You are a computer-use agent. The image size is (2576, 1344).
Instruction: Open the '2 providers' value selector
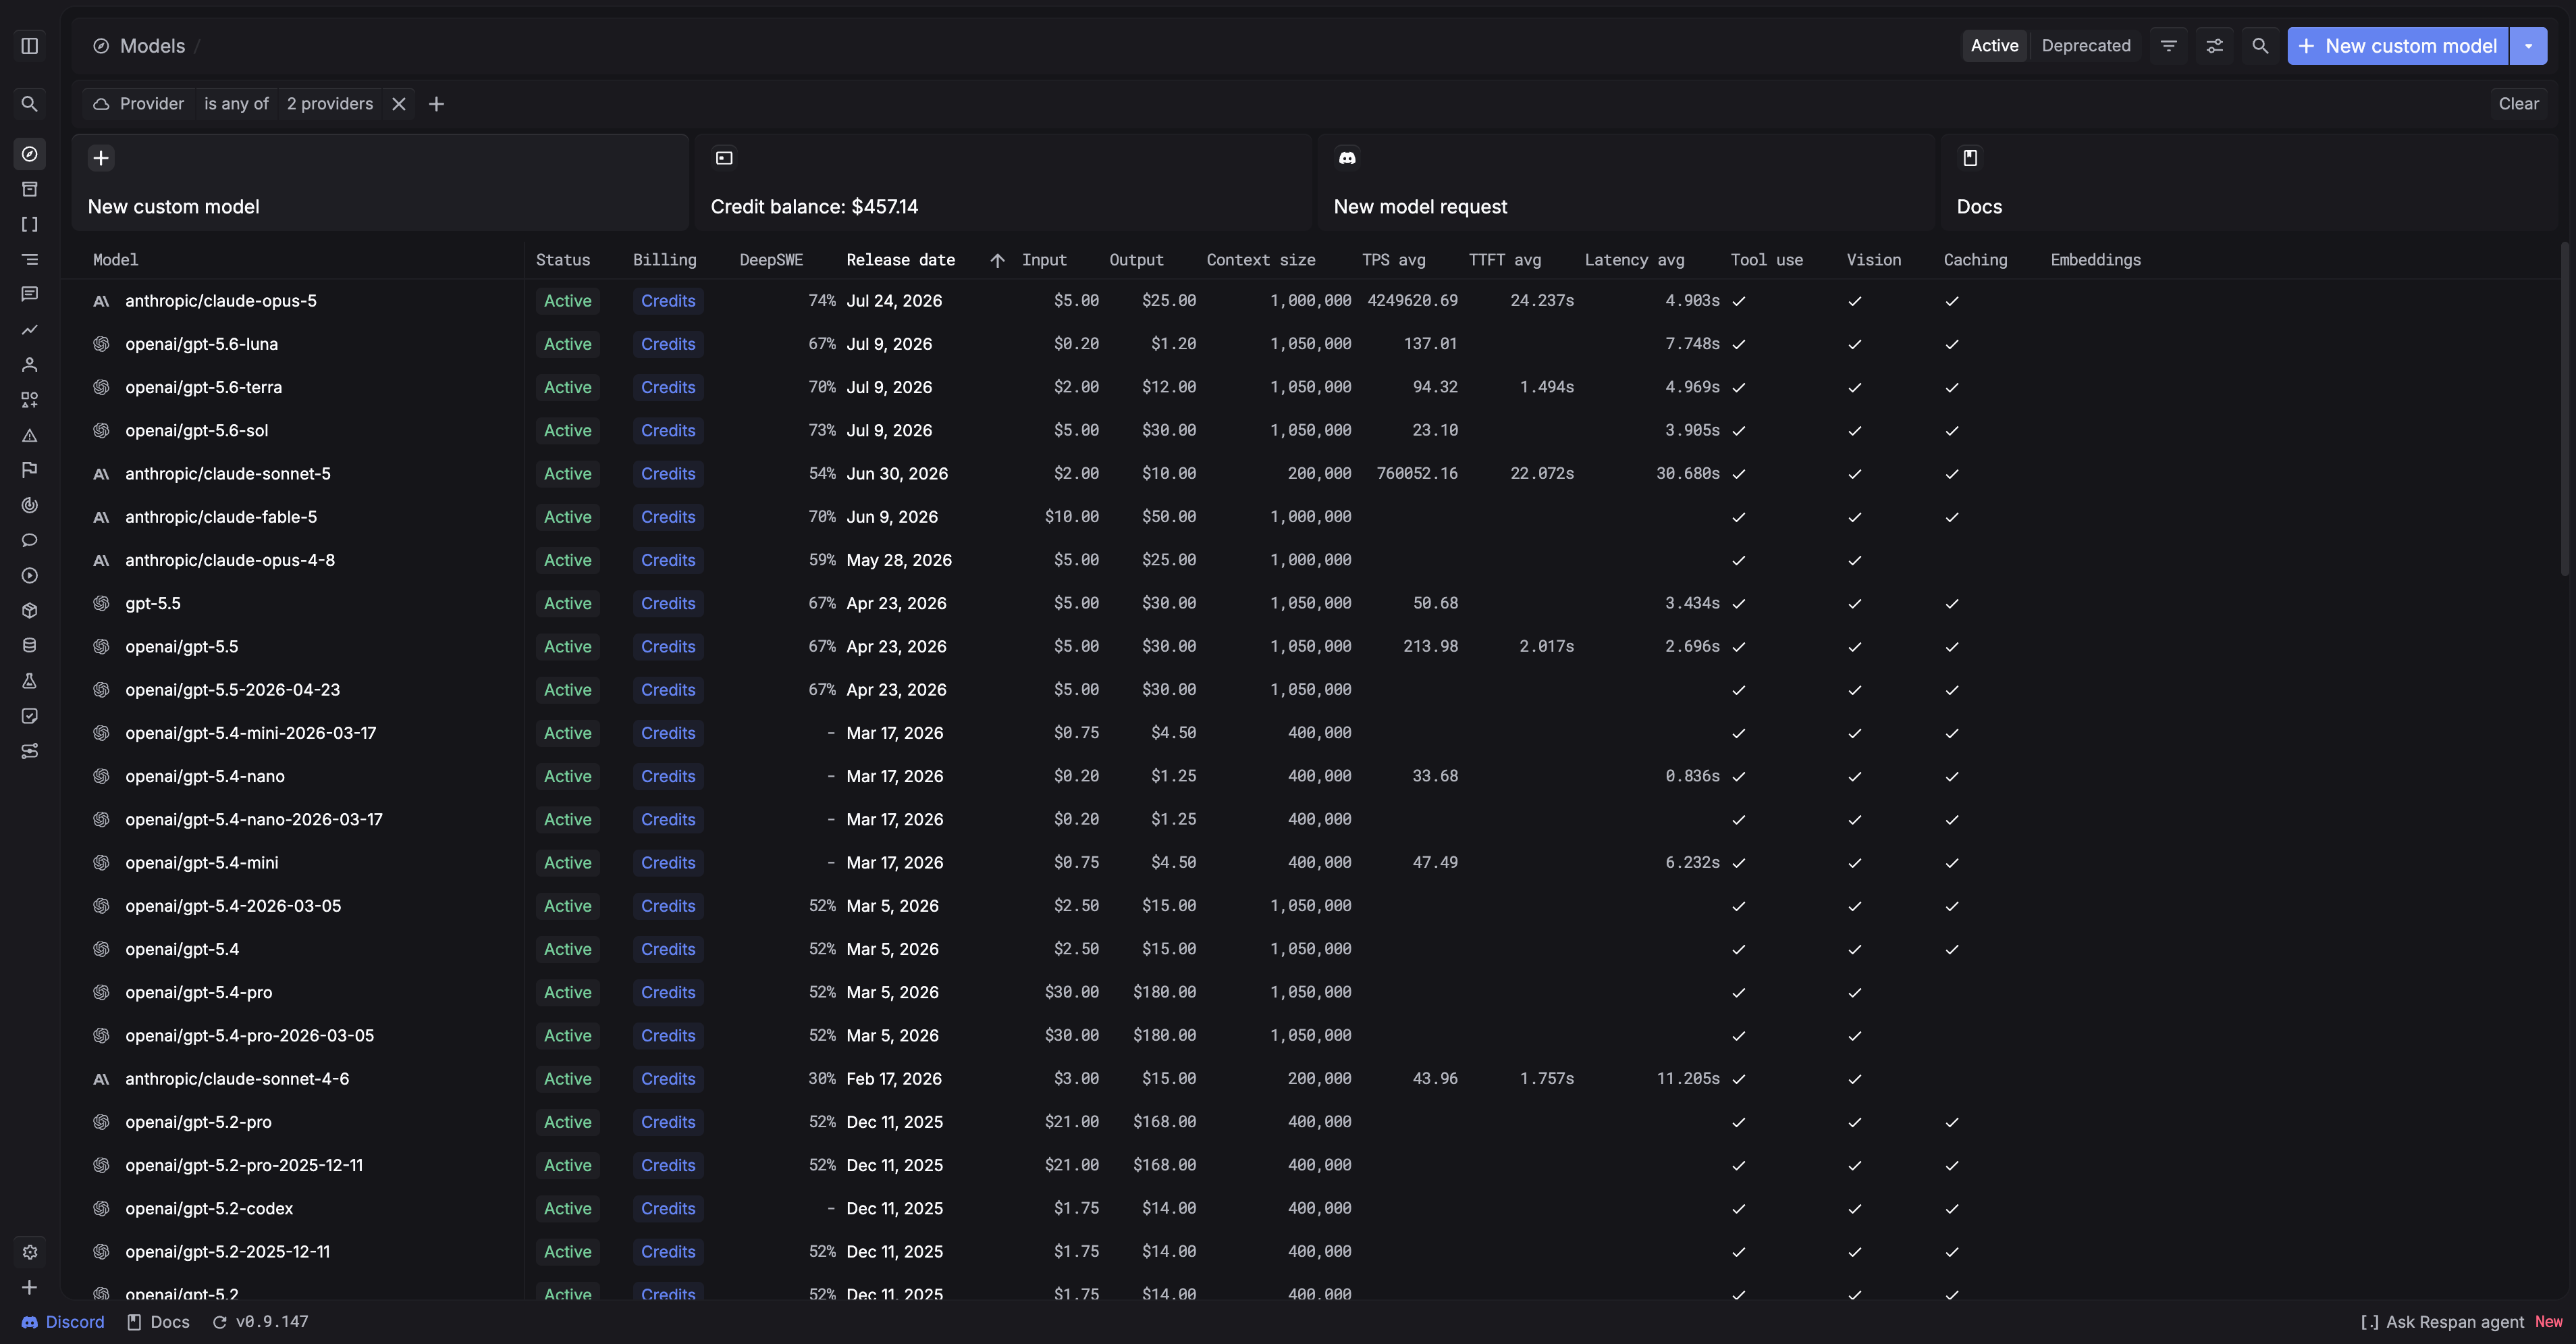330,104
